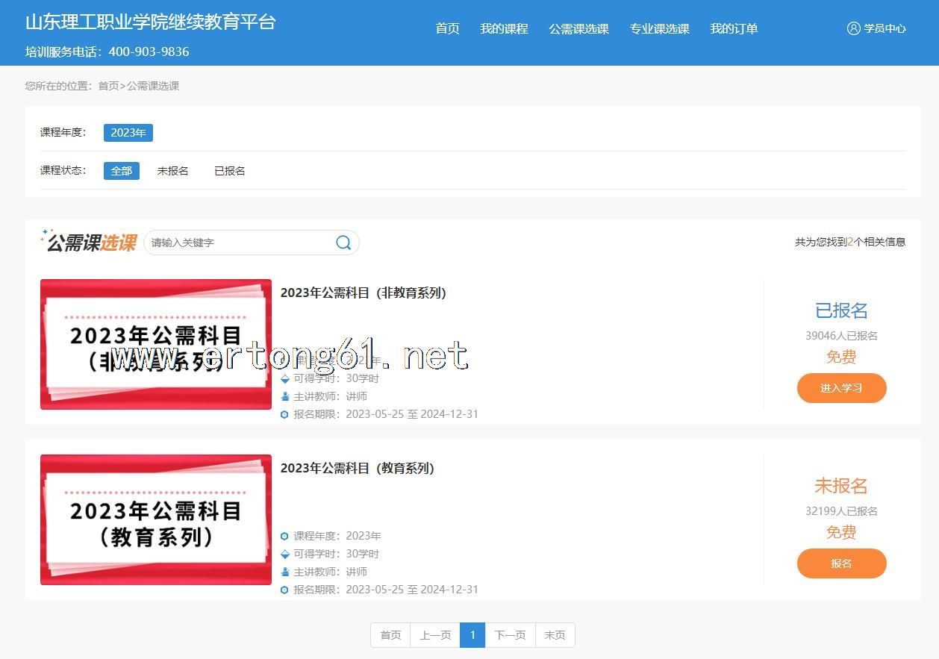Open 我的订单 from navigation bar
Viewport: 939px width, 659px height.
coord(734,29)
